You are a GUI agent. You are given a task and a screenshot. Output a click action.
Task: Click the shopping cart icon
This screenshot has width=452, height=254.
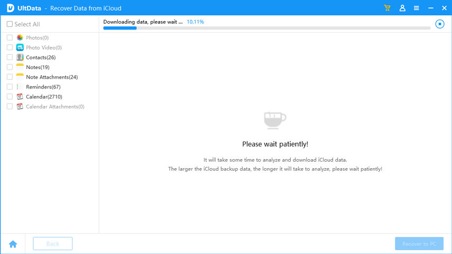[388, 8]
